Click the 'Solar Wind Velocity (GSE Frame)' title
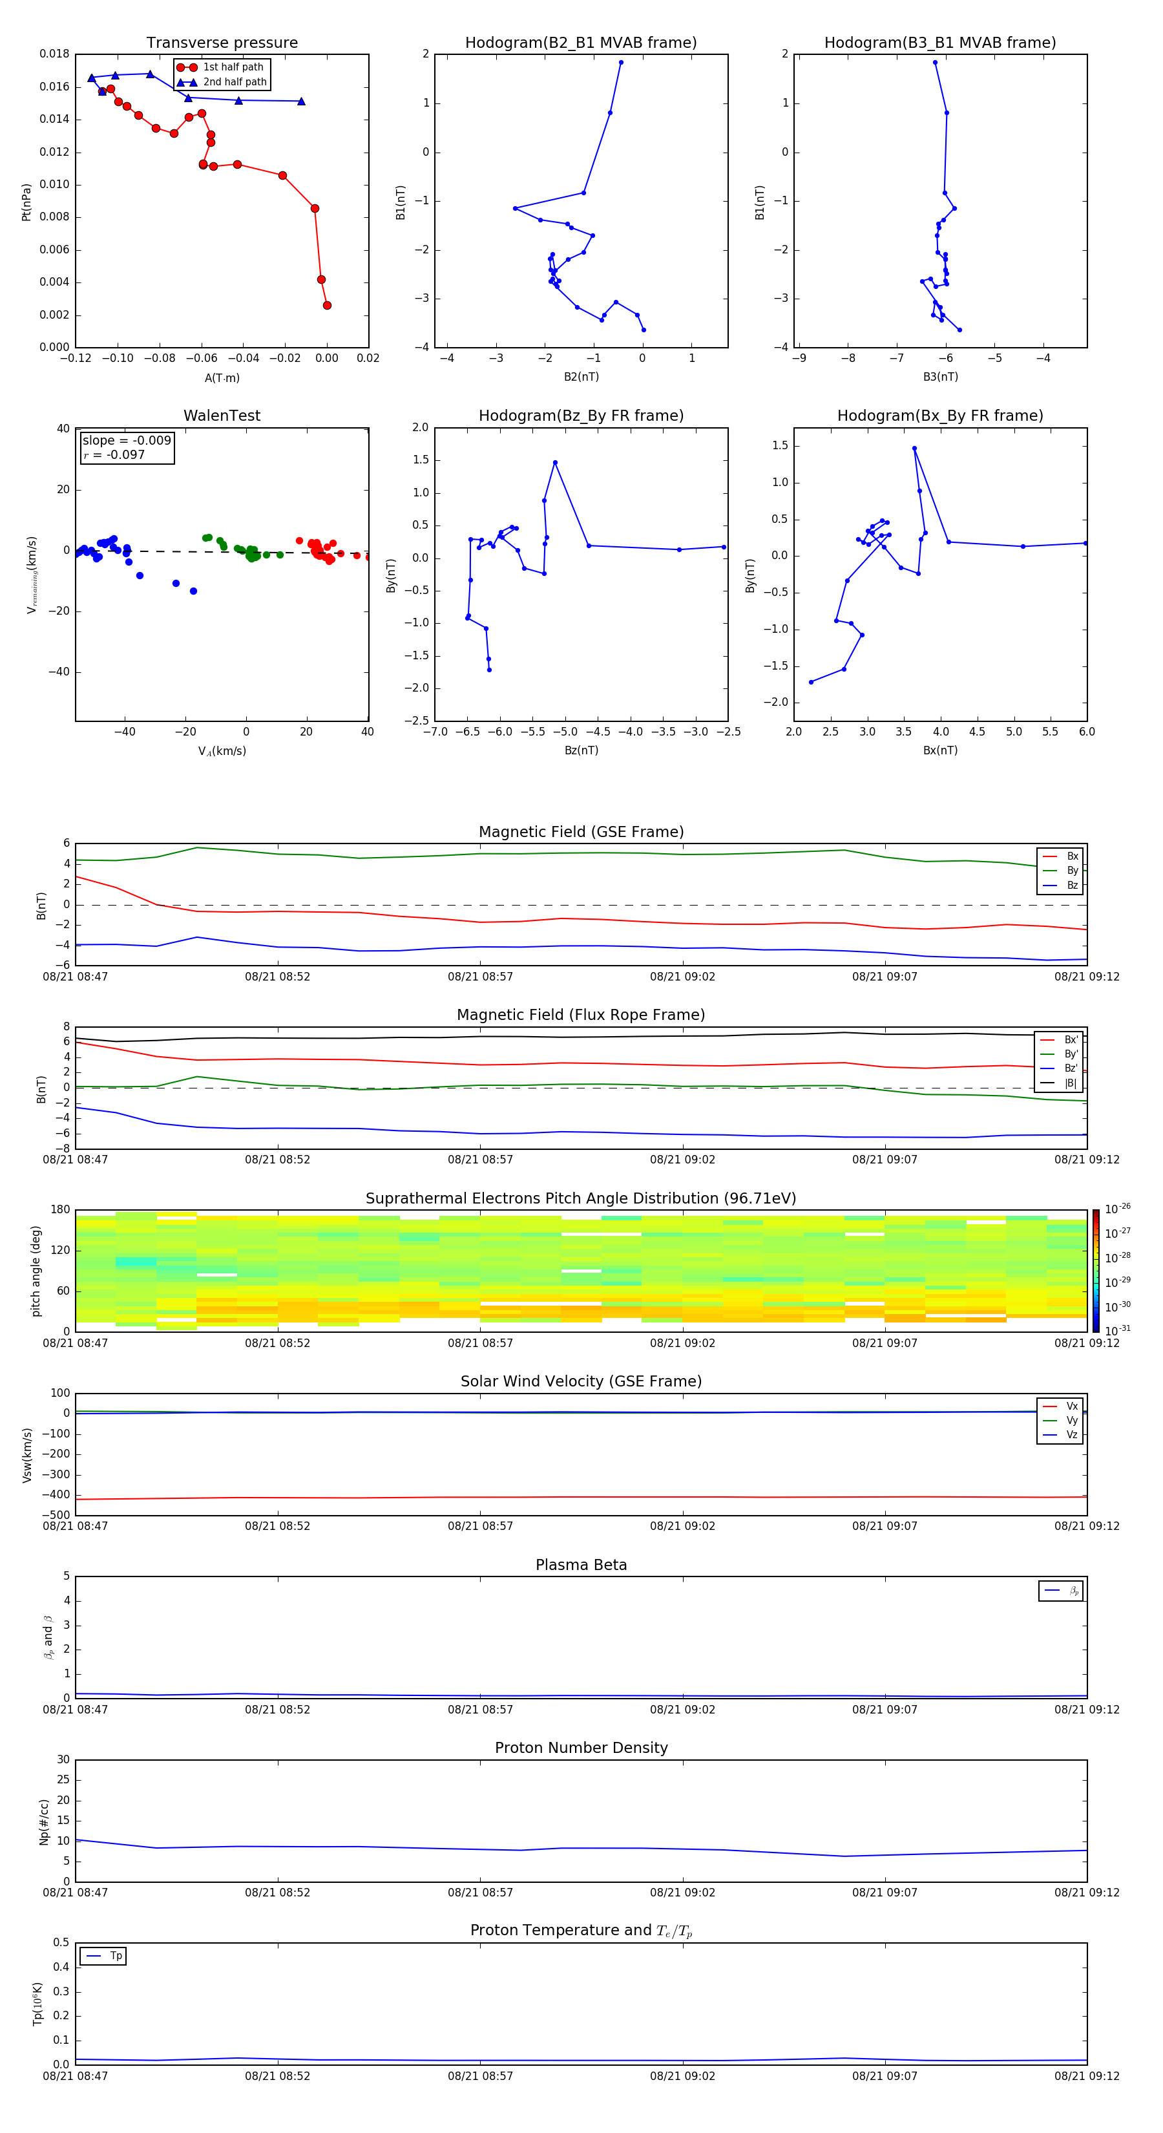 (x=581, y=1382)
